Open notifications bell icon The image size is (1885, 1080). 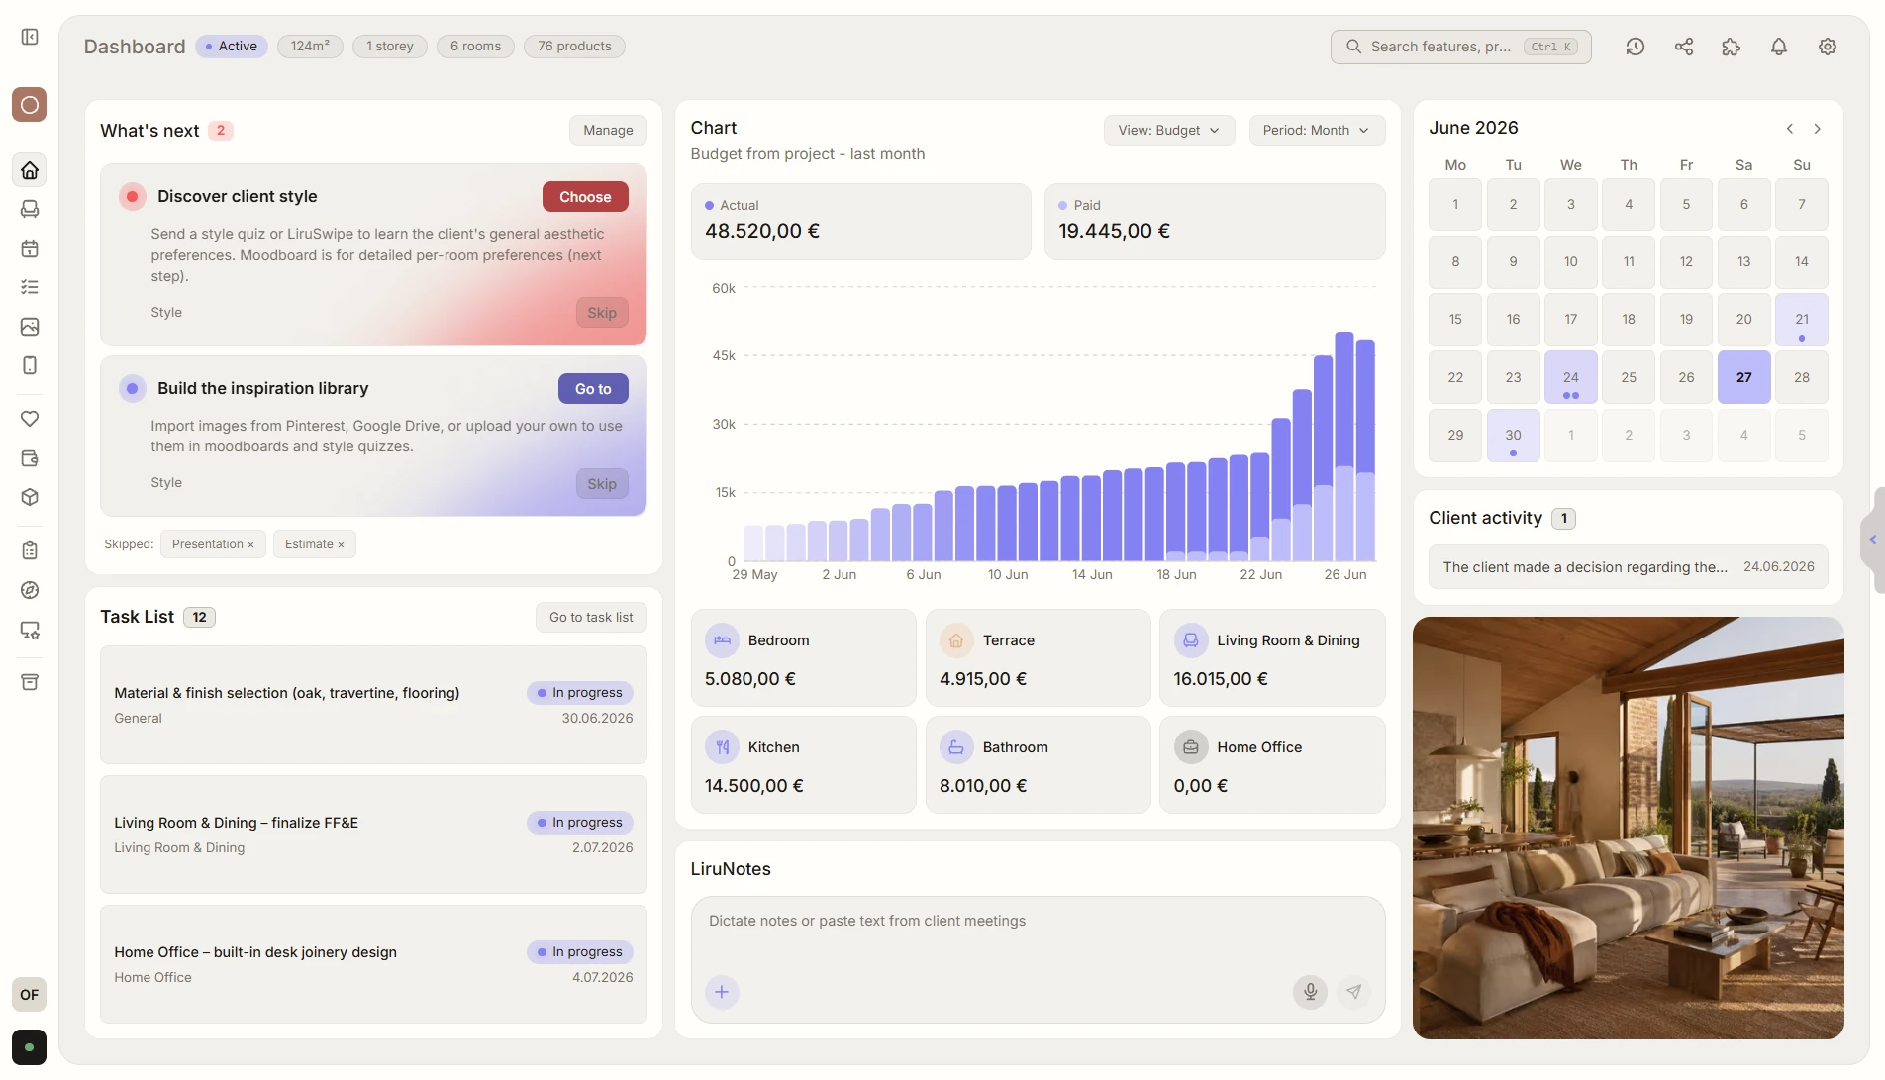pos(1778,47)
